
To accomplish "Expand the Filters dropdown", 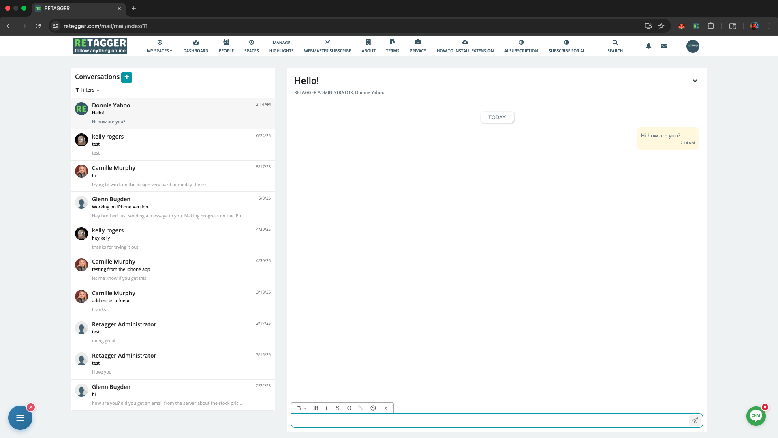I will (87, 90).
